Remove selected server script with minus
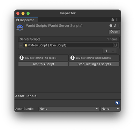The height and width of the screenshot is (131, 135). 113,51
